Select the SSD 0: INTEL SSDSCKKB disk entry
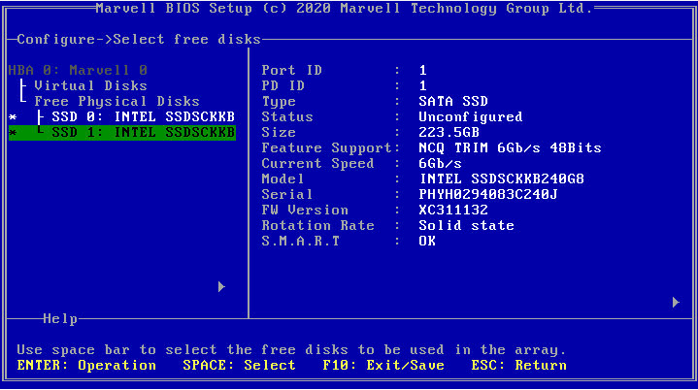The image size is (698, 390). 143,117
